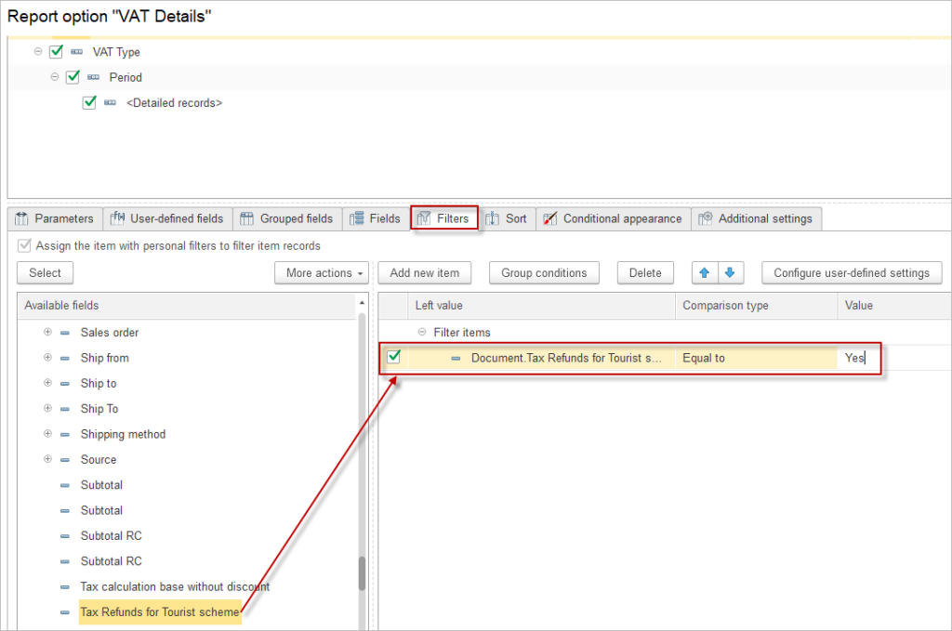Uncheck the Detailed records checkbox
This screenshot has height=631, width=952.
click(x=89, y=102)
